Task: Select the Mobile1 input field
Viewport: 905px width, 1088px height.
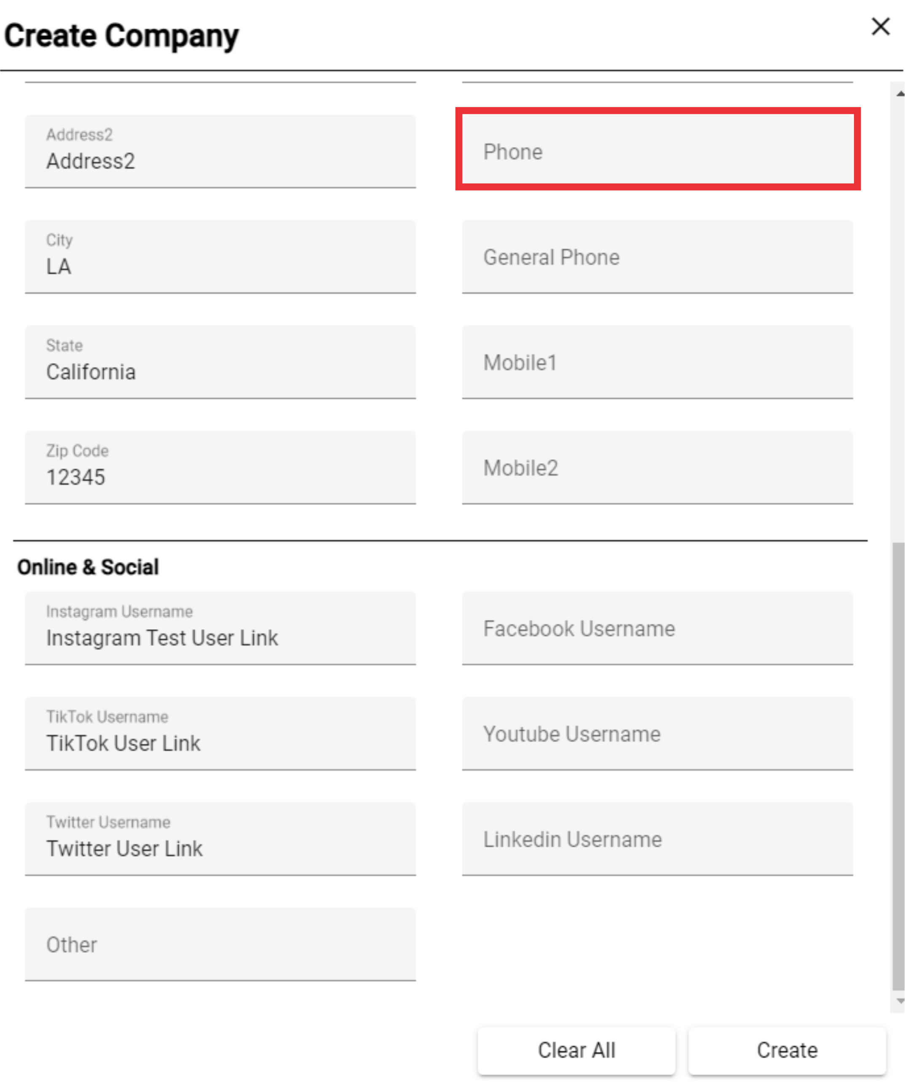Action: 657,362
